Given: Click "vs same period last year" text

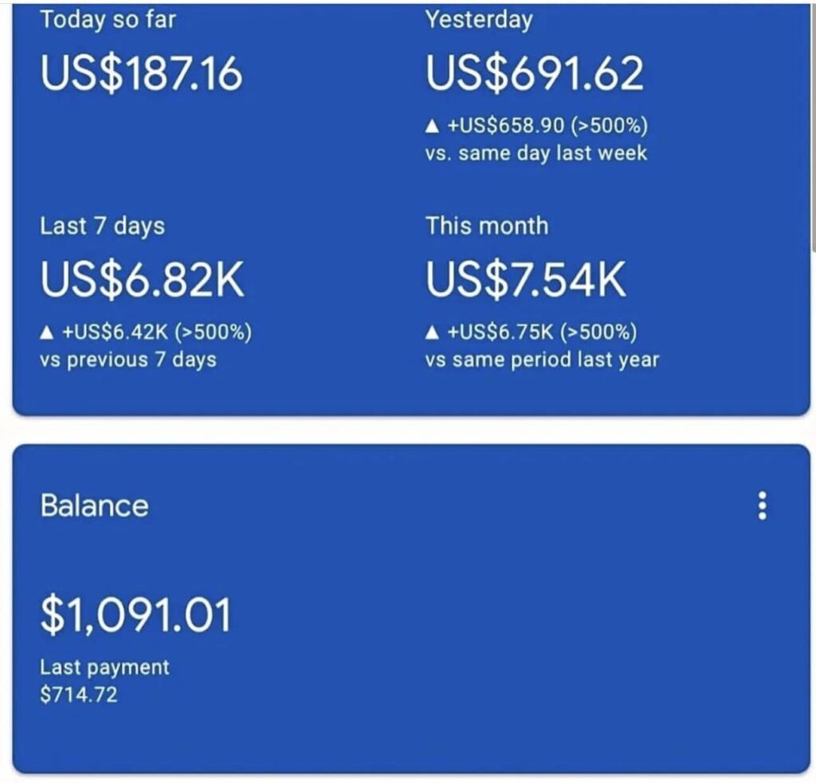Looking at the screenshot, I should (x=542, y=359).
